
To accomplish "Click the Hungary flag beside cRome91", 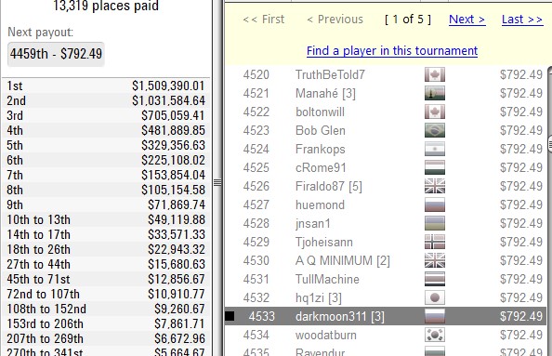I will 435,167.
